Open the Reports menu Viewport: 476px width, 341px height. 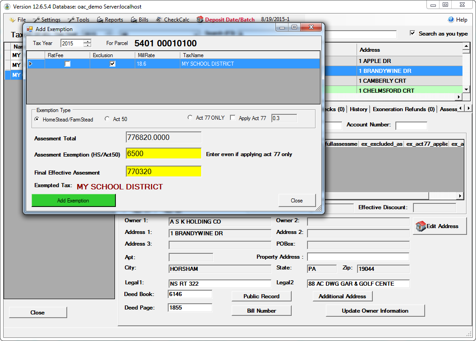point(114,20)
